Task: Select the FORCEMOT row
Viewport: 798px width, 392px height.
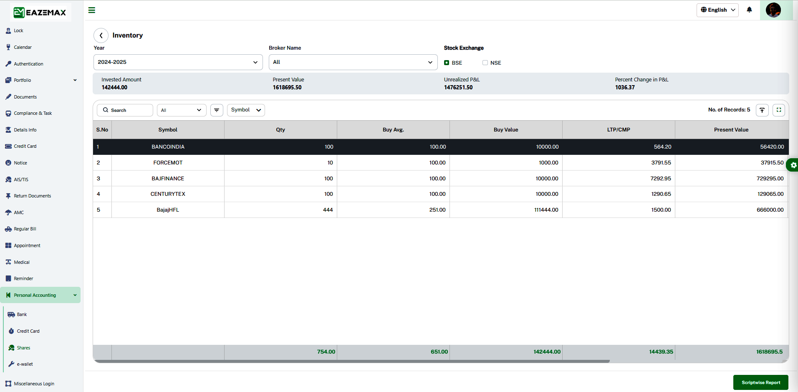Action: (x=440, y=163)
